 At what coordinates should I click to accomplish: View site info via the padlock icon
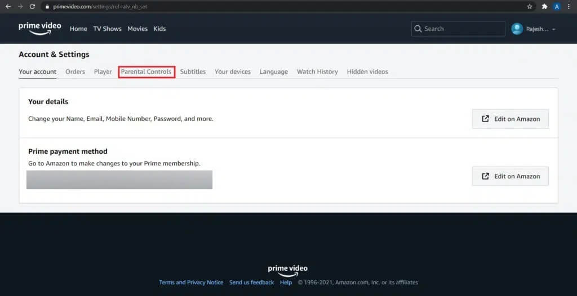(47, 7)
